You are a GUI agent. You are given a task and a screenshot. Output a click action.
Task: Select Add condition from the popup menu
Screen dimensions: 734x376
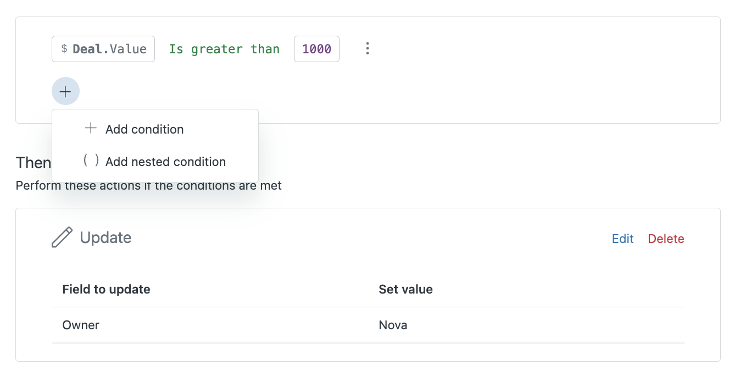[x=144, y=129]
